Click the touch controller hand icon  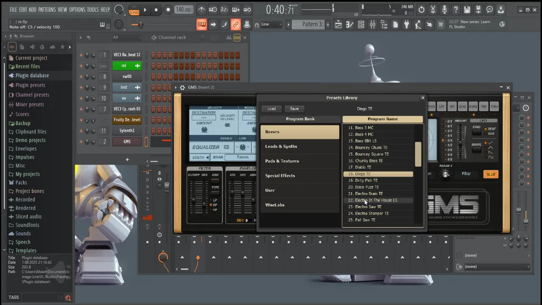tap(429, 25)
